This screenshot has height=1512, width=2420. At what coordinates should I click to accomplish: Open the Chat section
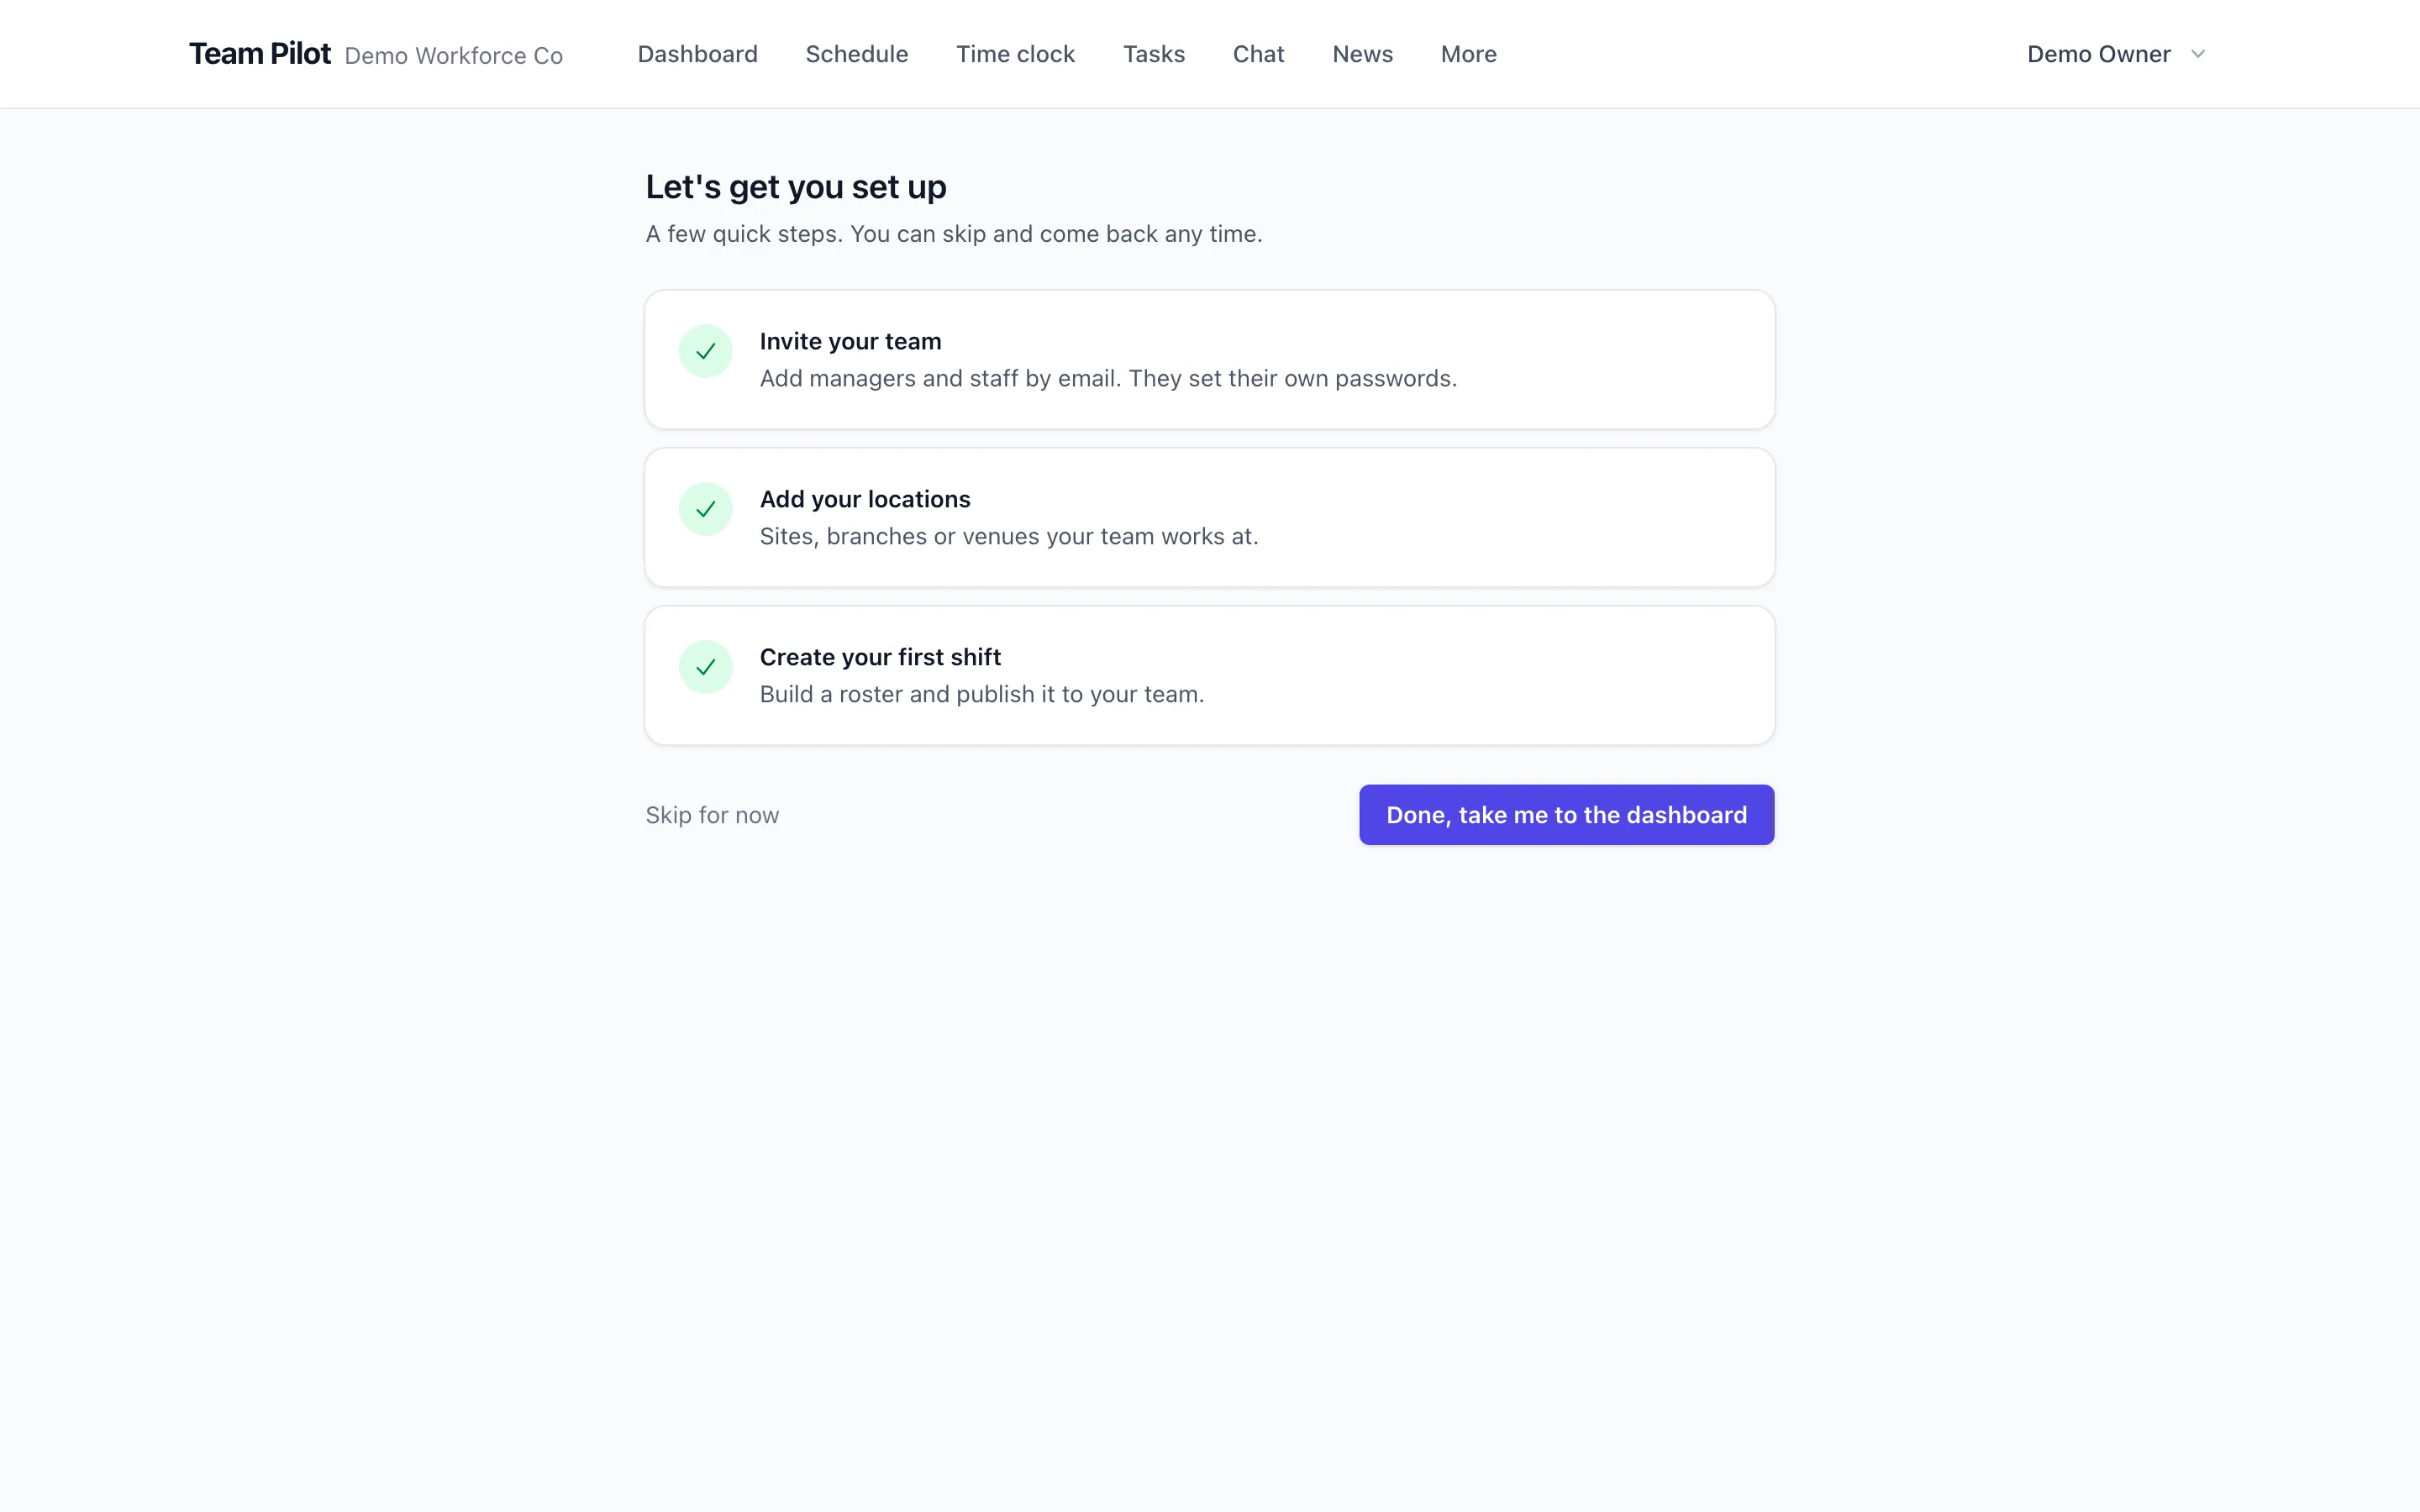pyautogui.click(x=1258, y=54)
